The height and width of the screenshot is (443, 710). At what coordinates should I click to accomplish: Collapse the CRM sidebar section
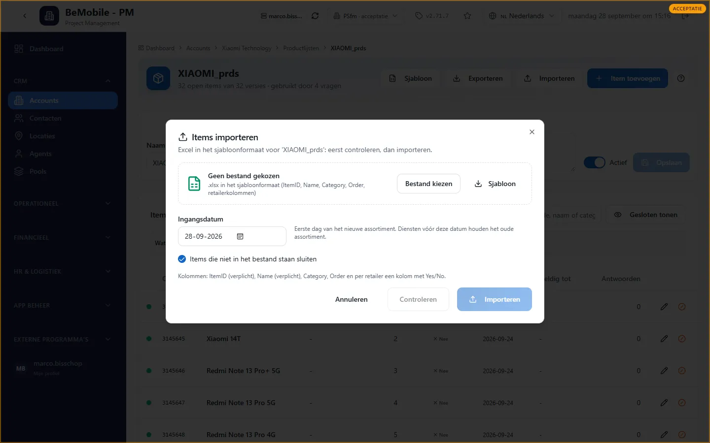(x=108, y=81)
